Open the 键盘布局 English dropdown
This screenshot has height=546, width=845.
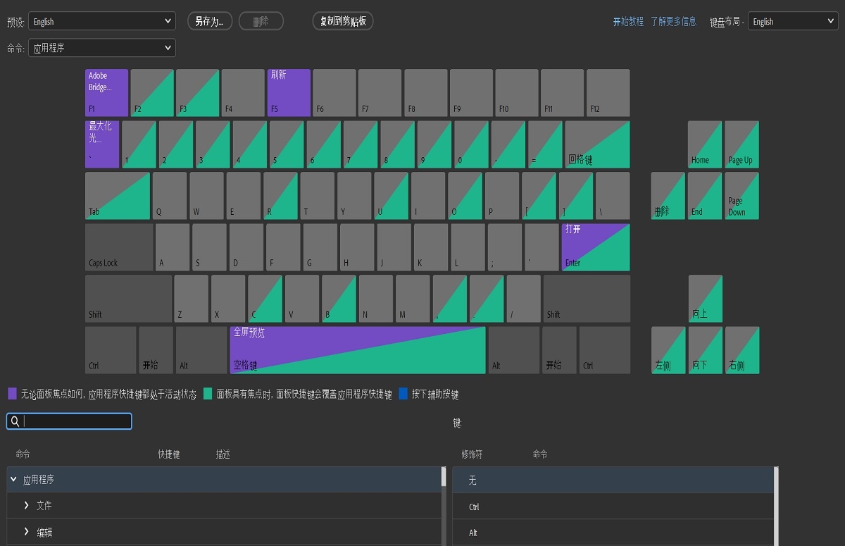(792, 21)
